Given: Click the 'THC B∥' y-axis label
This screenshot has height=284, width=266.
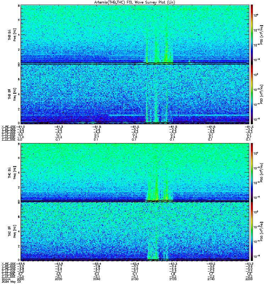Looking at the screenshot, I should (x=10, y=231).
